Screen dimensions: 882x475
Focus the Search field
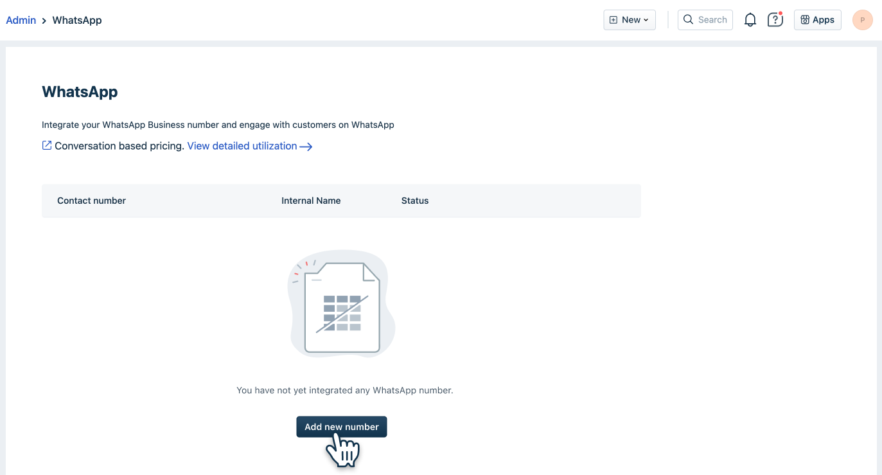pos(705,20)
